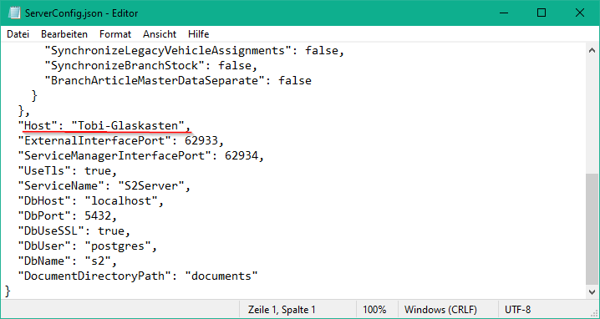The height and width of the screenshot is (319, 600).
Task: Open the Bearbeiten menu
Action: [x=64, y=34]
